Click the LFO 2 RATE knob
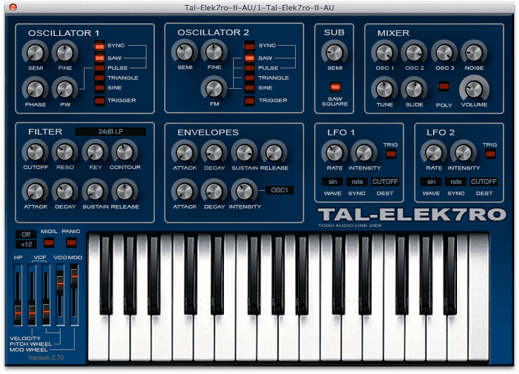This screenshot has height=374, width=519. pos(434,153)
